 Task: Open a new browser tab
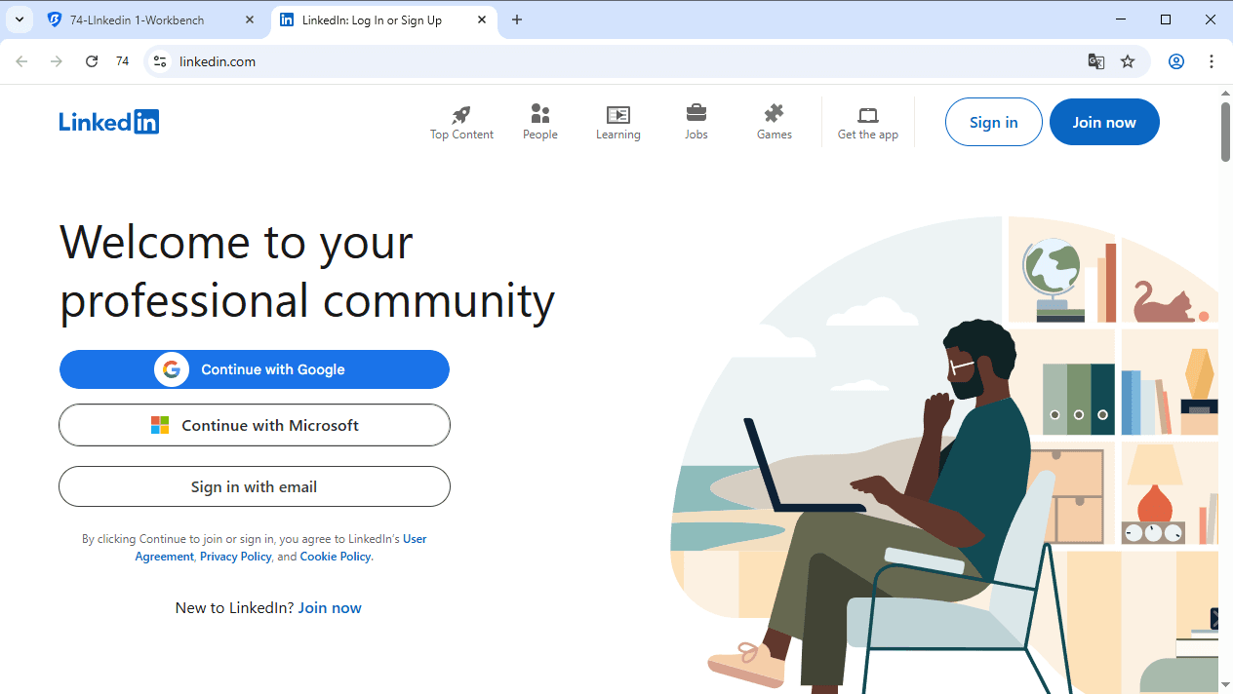(x=517, y=19)
